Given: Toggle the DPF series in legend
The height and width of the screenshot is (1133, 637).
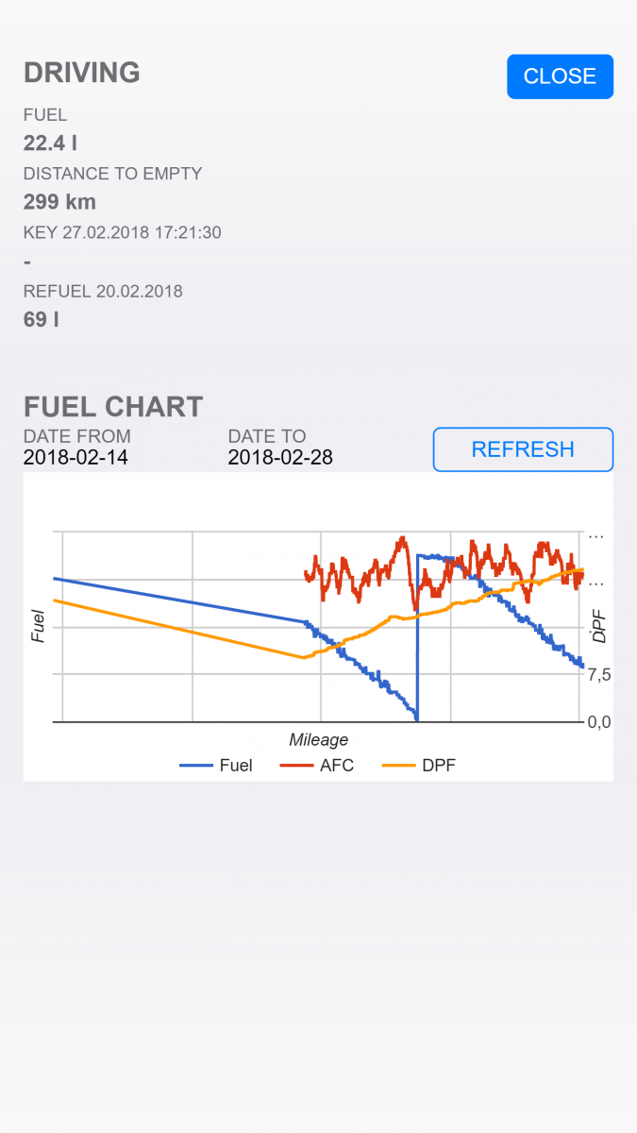Looking at the screenshot, I should [x=439, y=766].
